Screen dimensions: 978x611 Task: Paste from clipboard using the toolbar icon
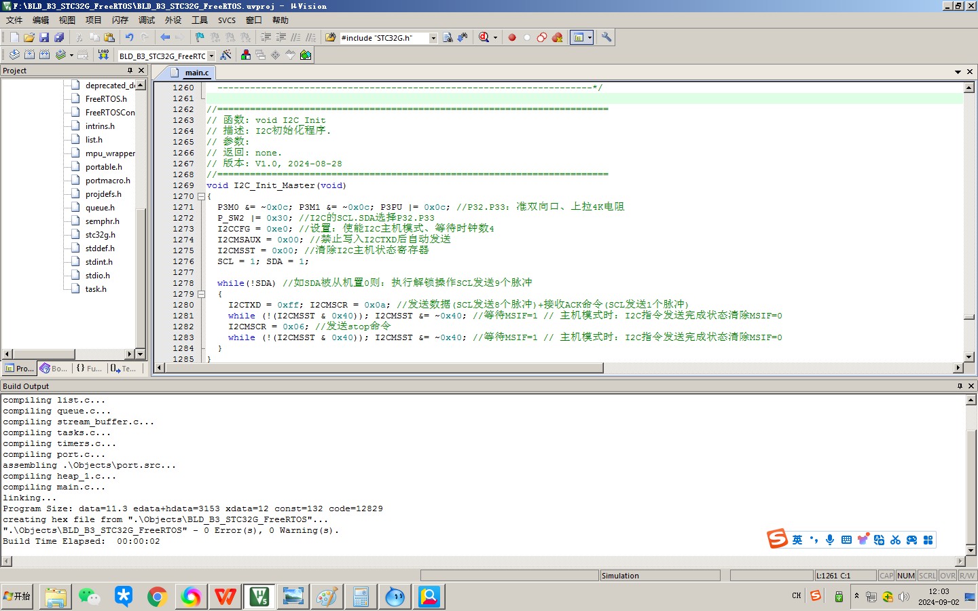point(109,38)
